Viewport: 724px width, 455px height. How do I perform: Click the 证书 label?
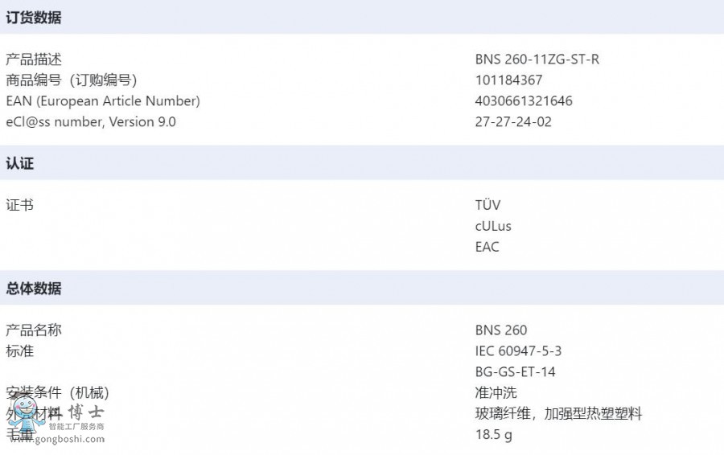point(19,204)
